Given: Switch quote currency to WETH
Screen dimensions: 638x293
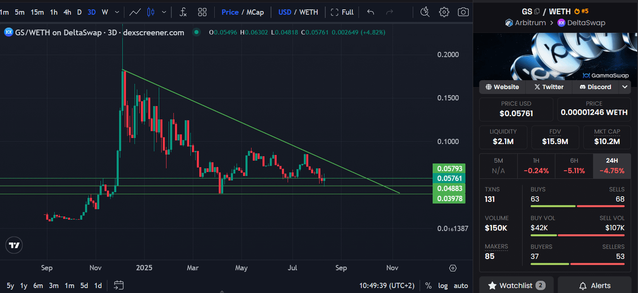Looking at the screenshot, I should [x=309, y=12].
